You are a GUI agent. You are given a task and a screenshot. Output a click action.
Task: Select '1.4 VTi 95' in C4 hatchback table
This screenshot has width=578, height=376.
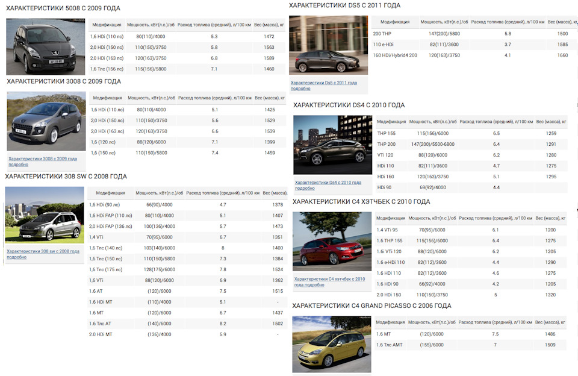coord(387,230)
